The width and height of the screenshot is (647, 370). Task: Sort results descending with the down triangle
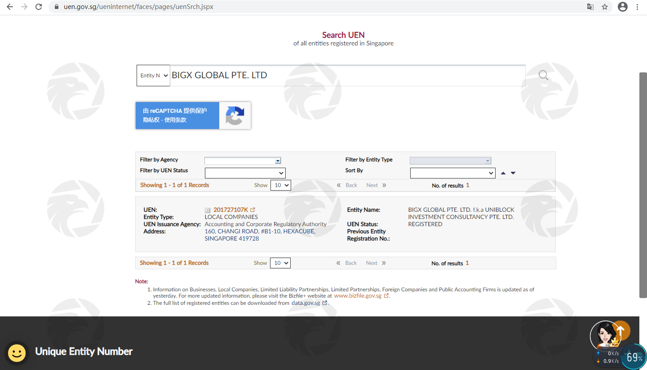(x=513, y=173)
